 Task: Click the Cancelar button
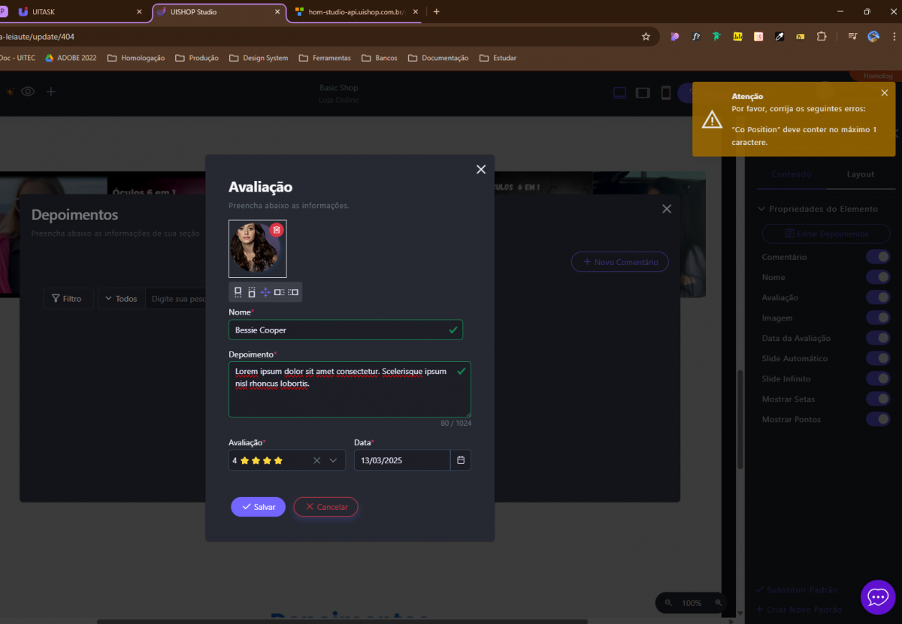coord(325,507)
